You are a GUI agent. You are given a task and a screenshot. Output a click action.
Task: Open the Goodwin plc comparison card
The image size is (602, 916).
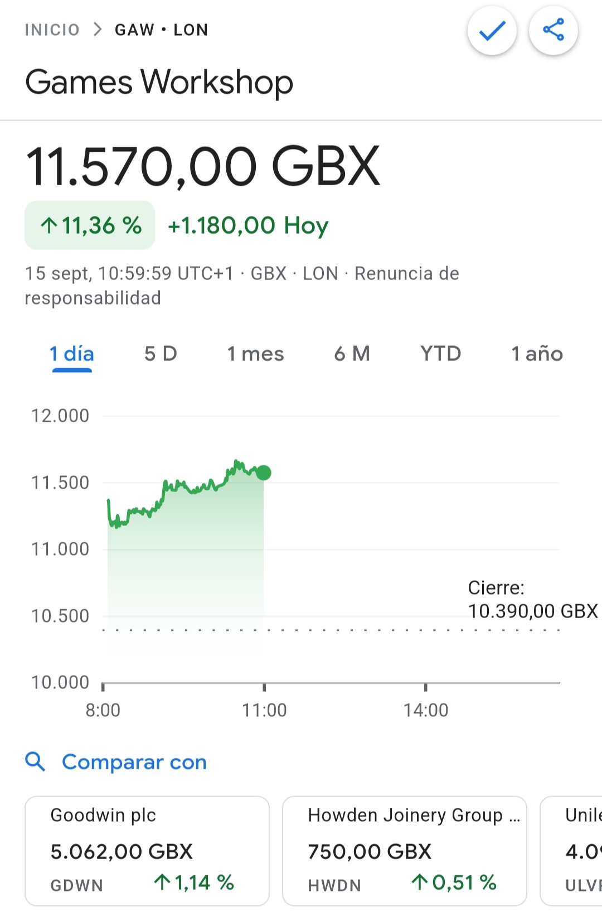pyautogui.click(x=147, y=851)
